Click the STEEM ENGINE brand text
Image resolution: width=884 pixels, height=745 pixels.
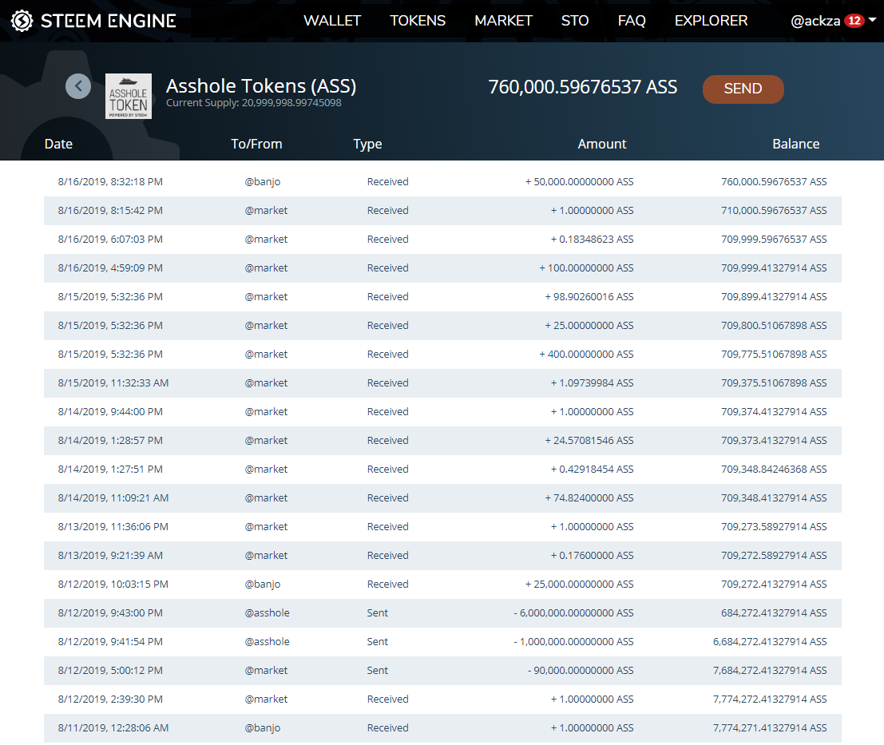(x=109, y=21)
